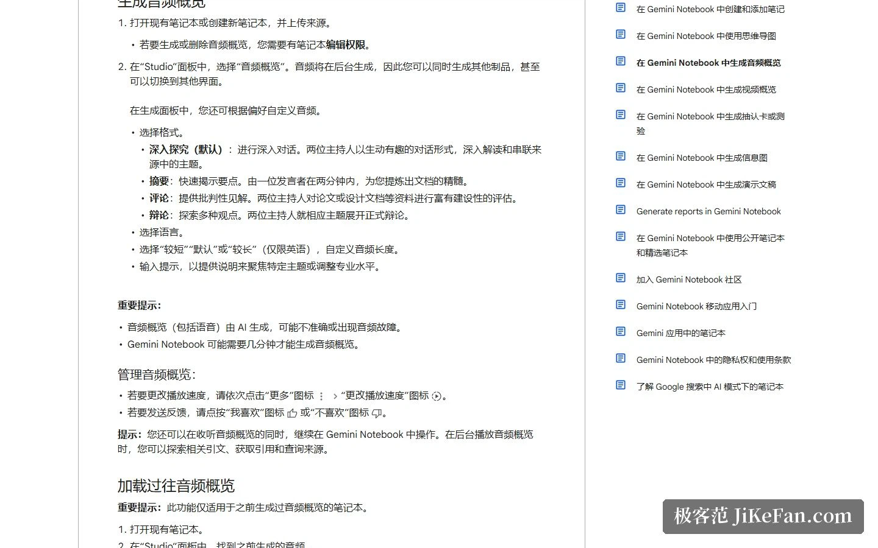Click the 深入探究（默认） format label
This screenshot has height=548, width=878.
186,149
